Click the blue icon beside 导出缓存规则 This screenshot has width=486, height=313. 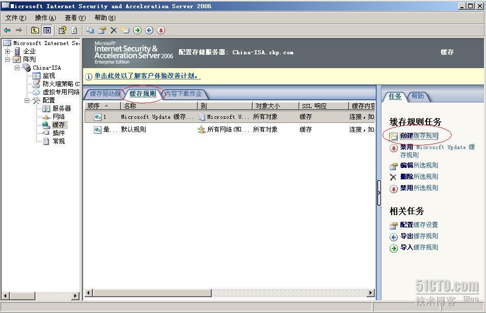coord(393,237)
